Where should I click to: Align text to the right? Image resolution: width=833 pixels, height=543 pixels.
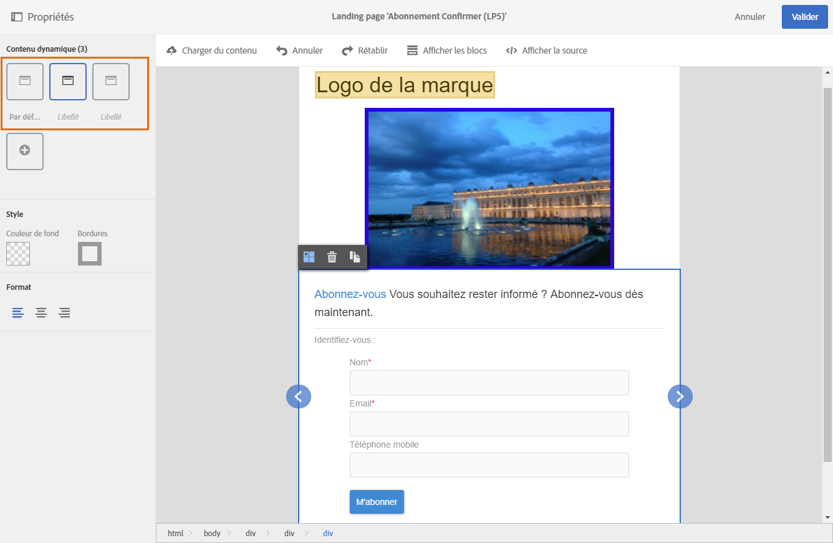(64, 313)
